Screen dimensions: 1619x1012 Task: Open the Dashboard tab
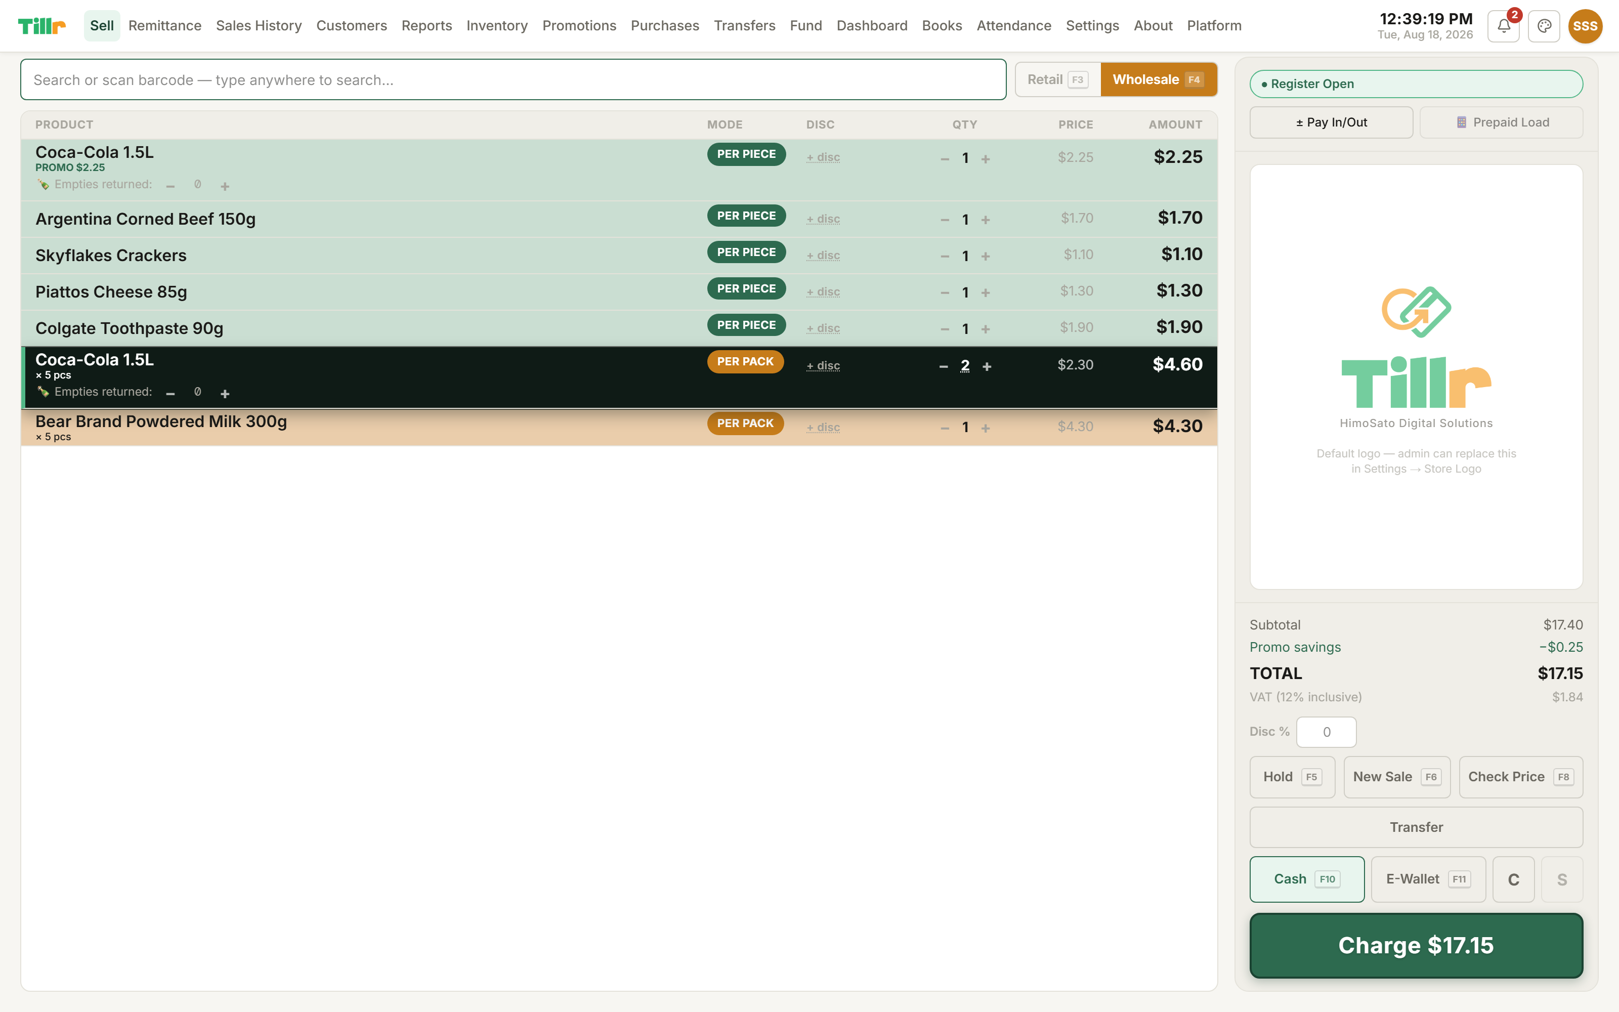pyautogui.click(x=872, y=26)
